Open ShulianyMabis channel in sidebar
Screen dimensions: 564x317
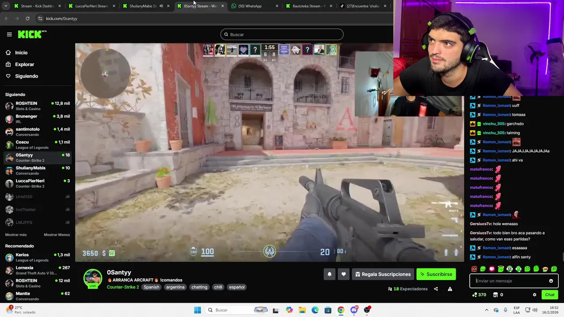tap(37, 170)
